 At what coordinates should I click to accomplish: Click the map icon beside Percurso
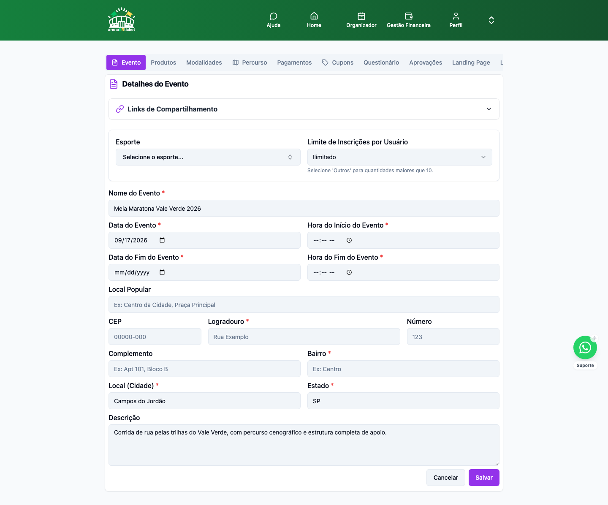[236, 62]
